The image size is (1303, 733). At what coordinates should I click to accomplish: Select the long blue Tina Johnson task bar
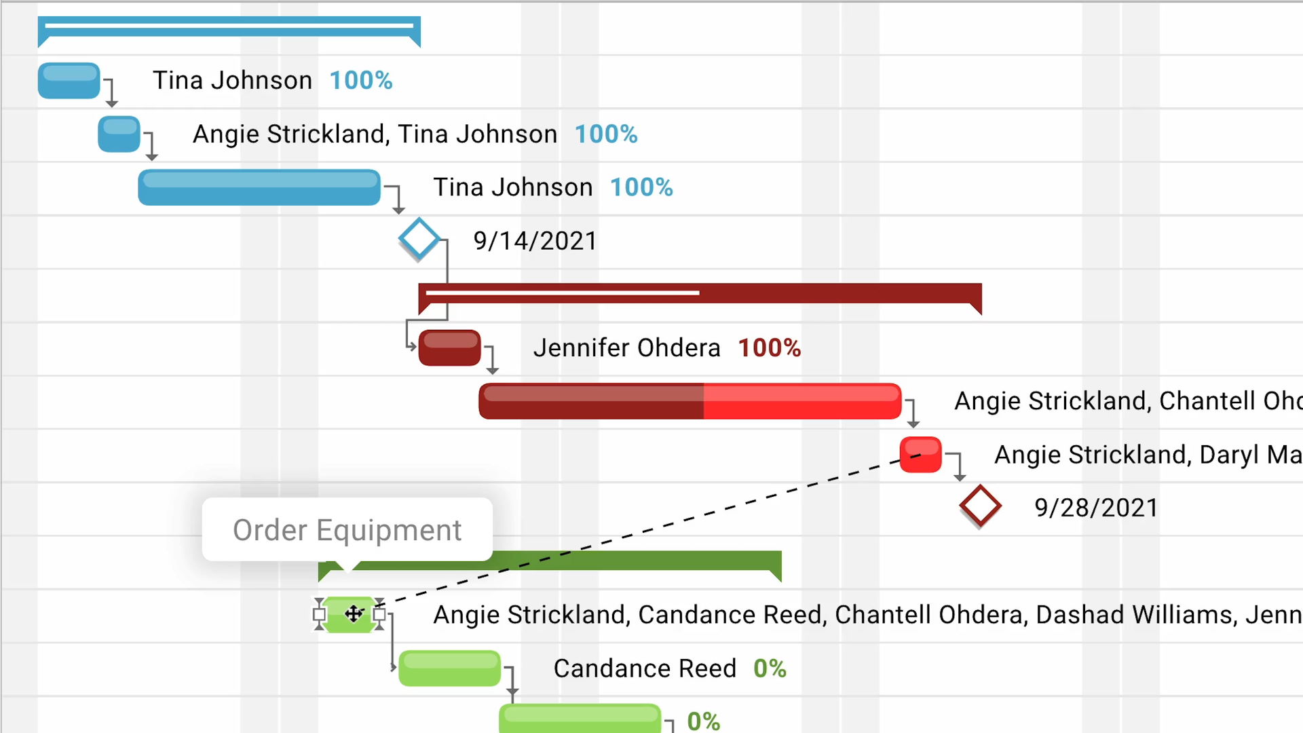pos(259,187)
